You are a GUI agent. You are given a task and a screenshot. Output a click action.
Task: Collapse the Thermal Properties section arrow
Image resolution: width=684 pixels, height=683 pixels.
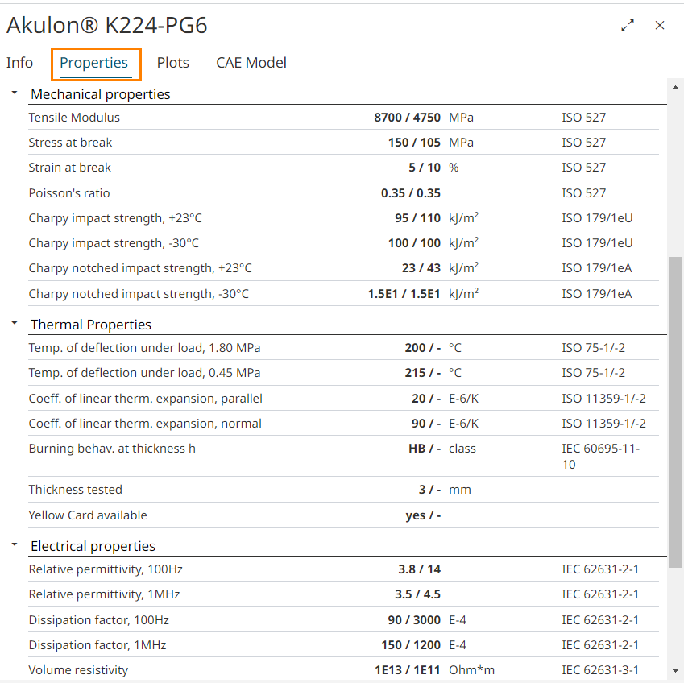[15, 324]
